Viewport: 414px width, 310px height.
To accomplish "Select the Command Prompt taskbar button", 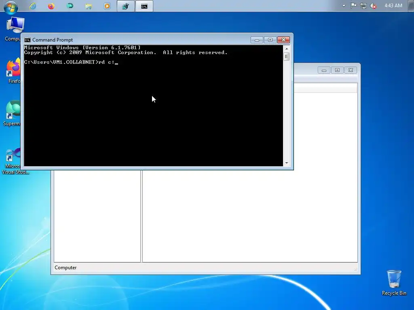I will click(x=144, y=6).
